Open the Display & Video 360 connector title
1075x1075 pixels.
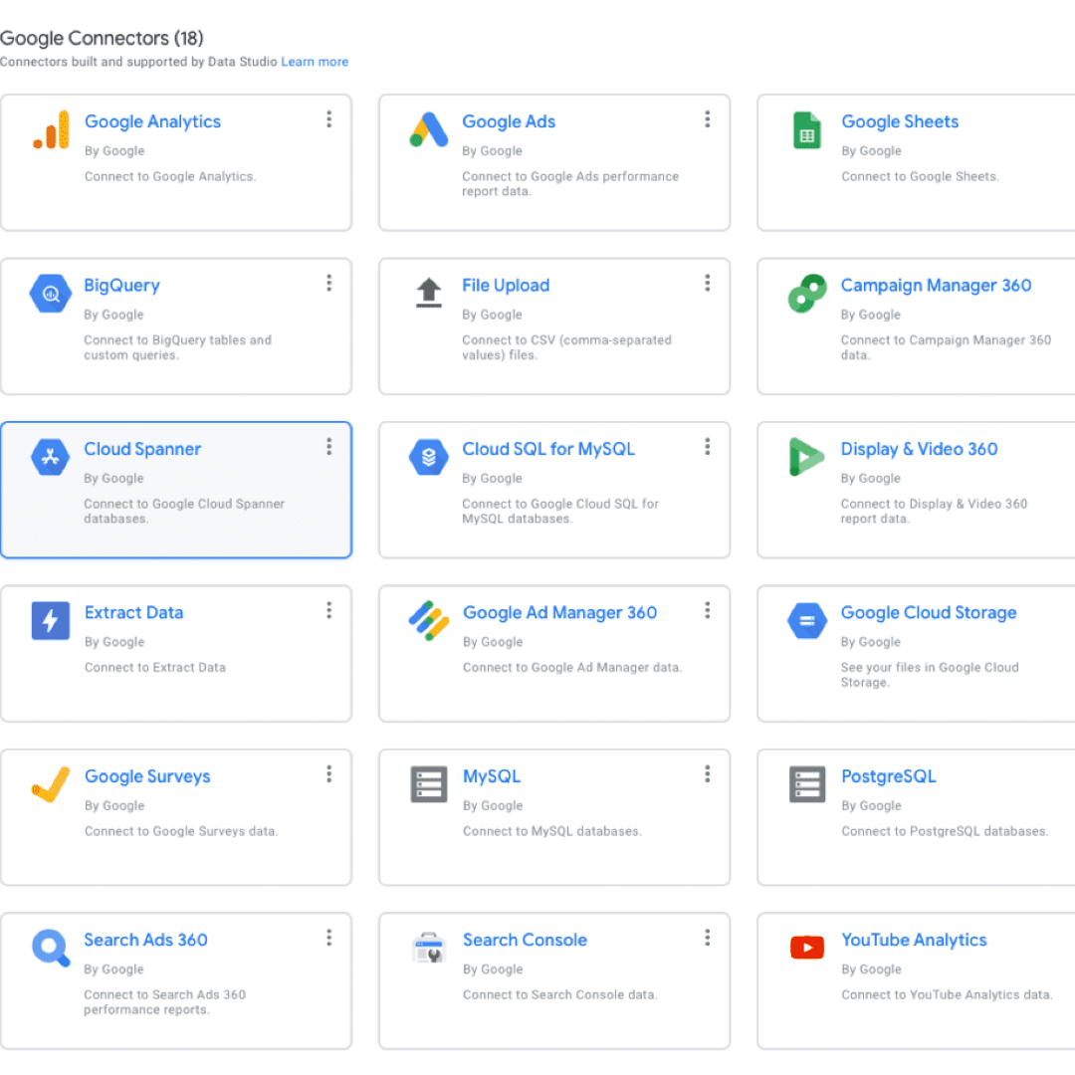coord(920,449)
